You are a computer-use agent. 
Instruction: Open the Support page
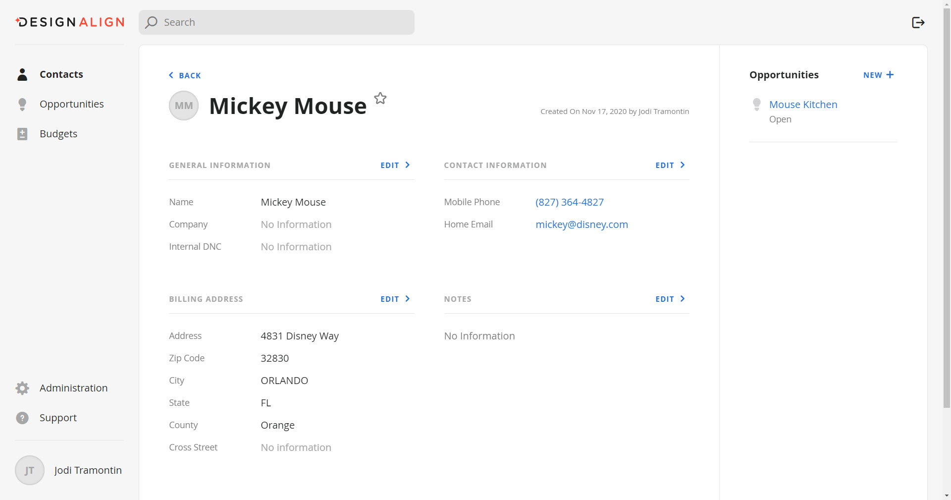pos(58,418)
